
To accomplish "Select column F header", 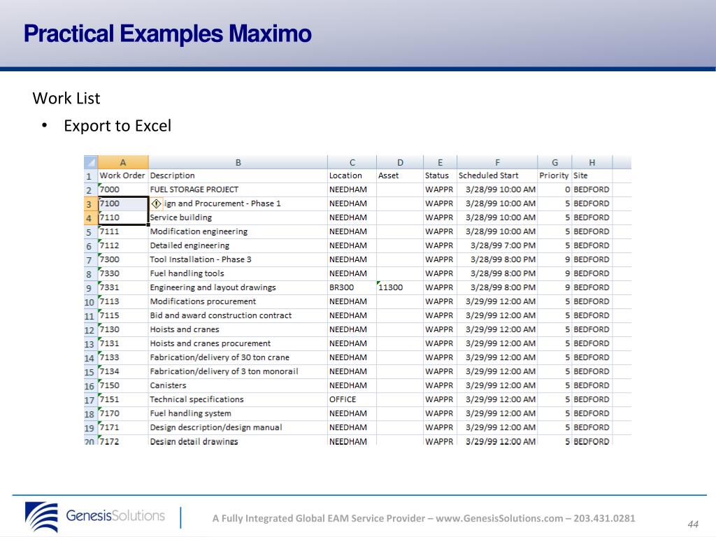I will pyautogui.click(x=497, y=162).
